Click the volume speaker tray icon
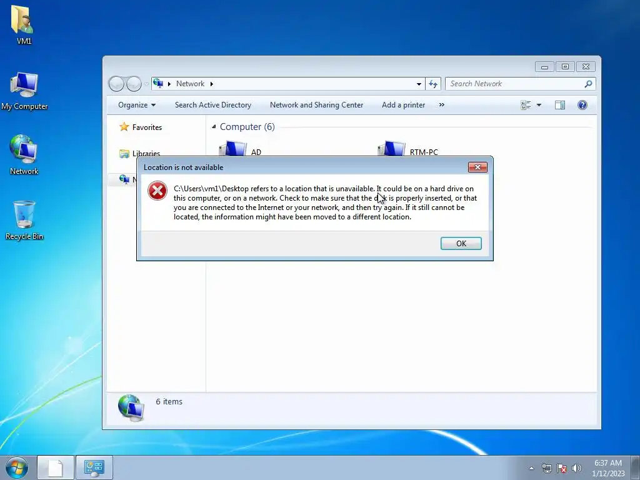The height and width of the screenshot is (480, 640). [577, 468]
